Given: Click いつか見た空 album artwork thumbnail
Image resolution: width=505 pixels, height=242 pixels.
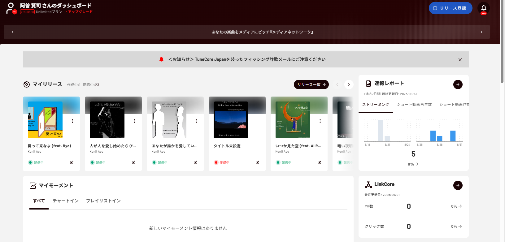Looking at the screenshot, I should pos(293,120).
